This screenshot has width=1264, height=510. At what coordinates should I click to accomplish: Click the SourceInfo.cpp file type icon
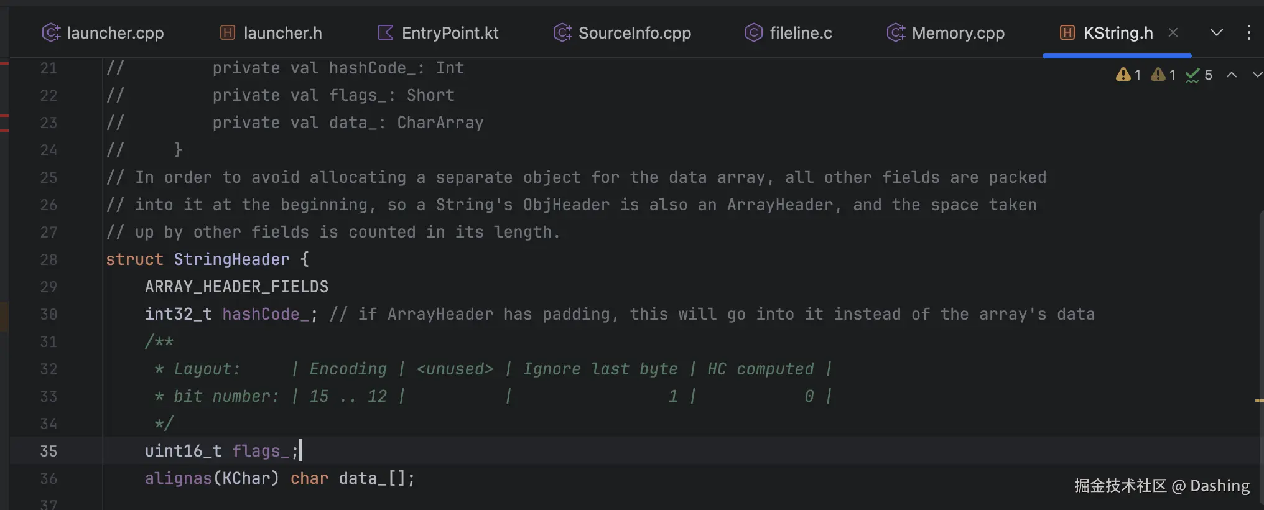(562, 32)
